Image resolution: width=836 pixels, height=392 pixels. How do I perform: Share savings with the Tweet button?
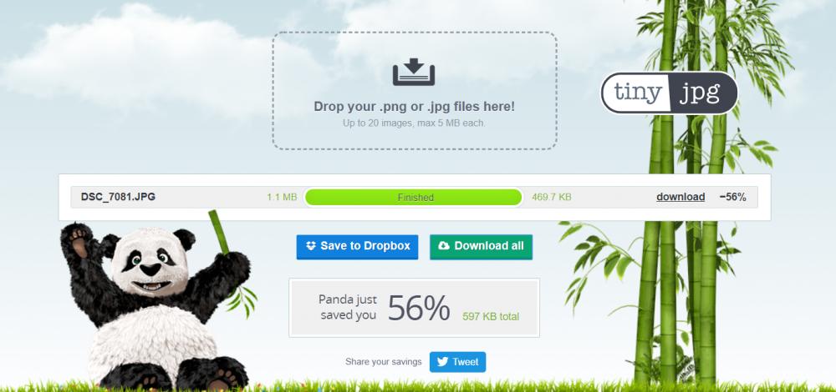click(x=457, y=362)
